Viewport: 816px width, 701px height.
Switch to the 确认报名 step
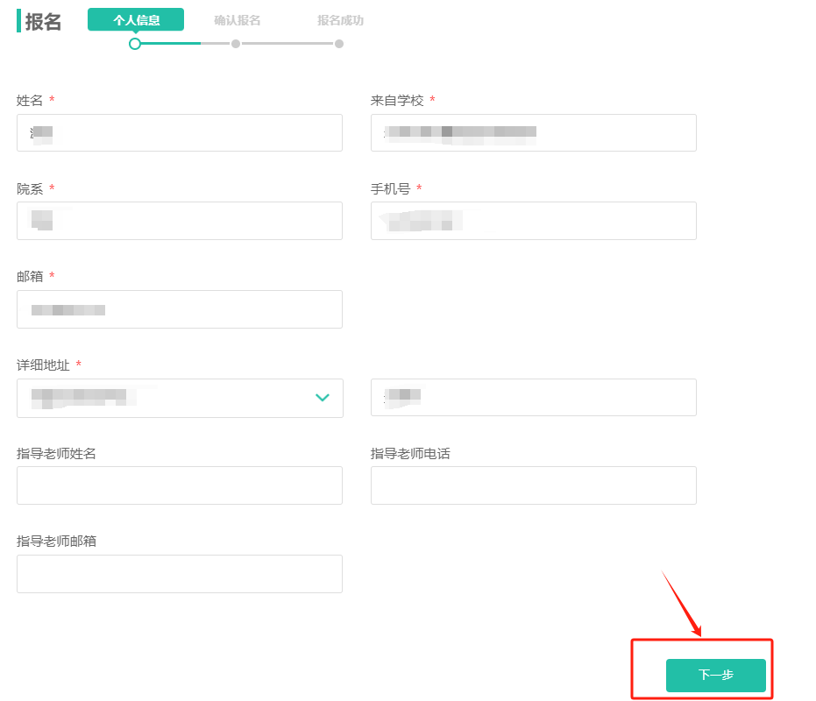237,20
